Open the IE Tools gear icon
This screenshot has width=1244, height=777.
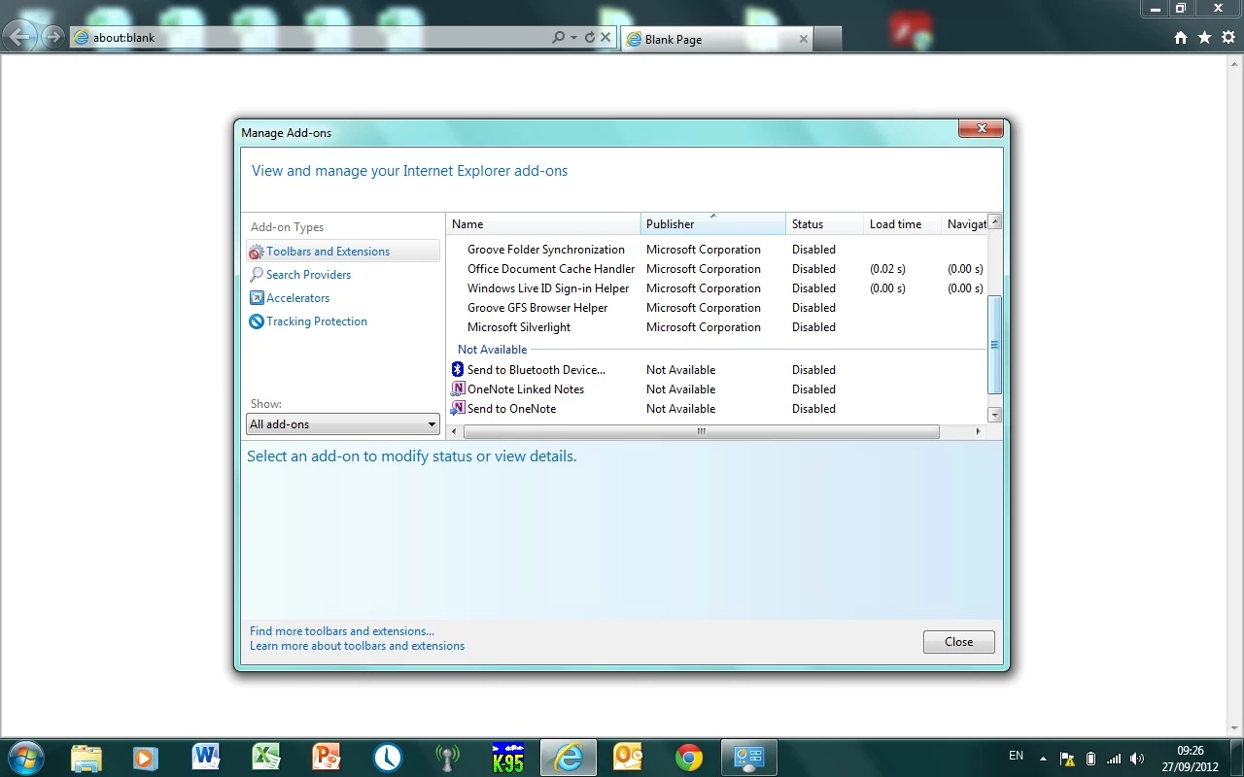click(x=1228, y=38)
